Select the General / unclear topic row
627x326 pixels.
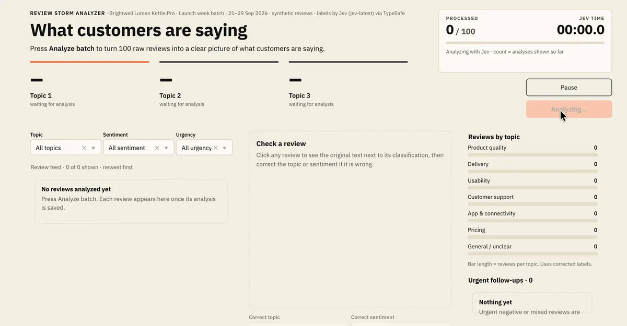point(532,249)
